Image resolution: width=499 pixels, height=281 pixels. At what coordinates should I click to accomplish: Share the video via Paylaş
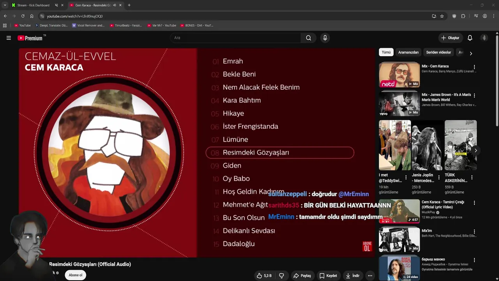coord(302,276)
